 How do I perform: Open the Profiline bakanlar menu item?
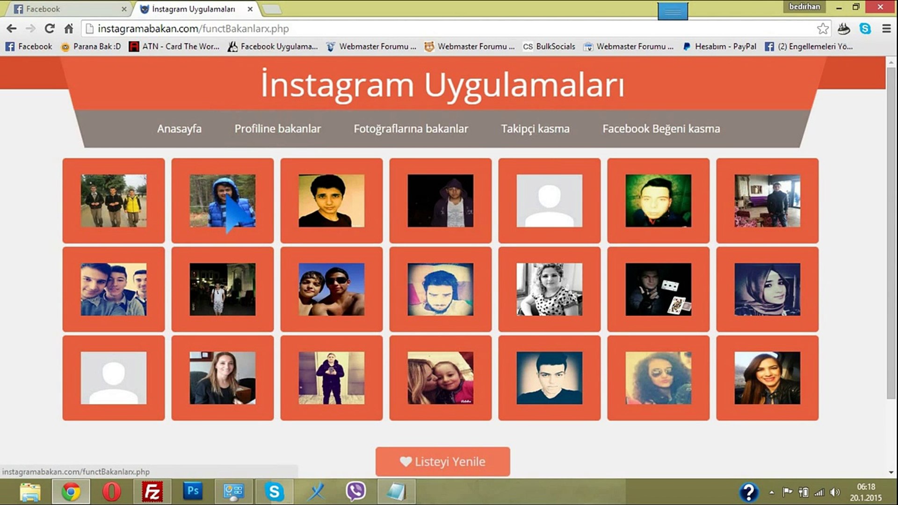coord(277,129)
